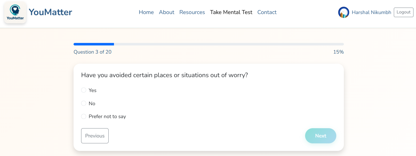This screenshot has width=416, height=156.
Task: Navigate to the Contact page
Action: (x=267, y=12)
